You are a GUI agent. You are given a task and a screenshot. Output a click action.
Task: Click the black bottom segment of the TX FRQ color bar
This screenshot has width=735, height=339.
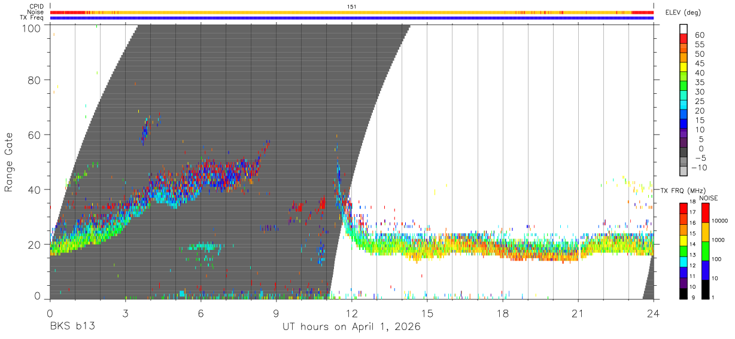(684, 294)
